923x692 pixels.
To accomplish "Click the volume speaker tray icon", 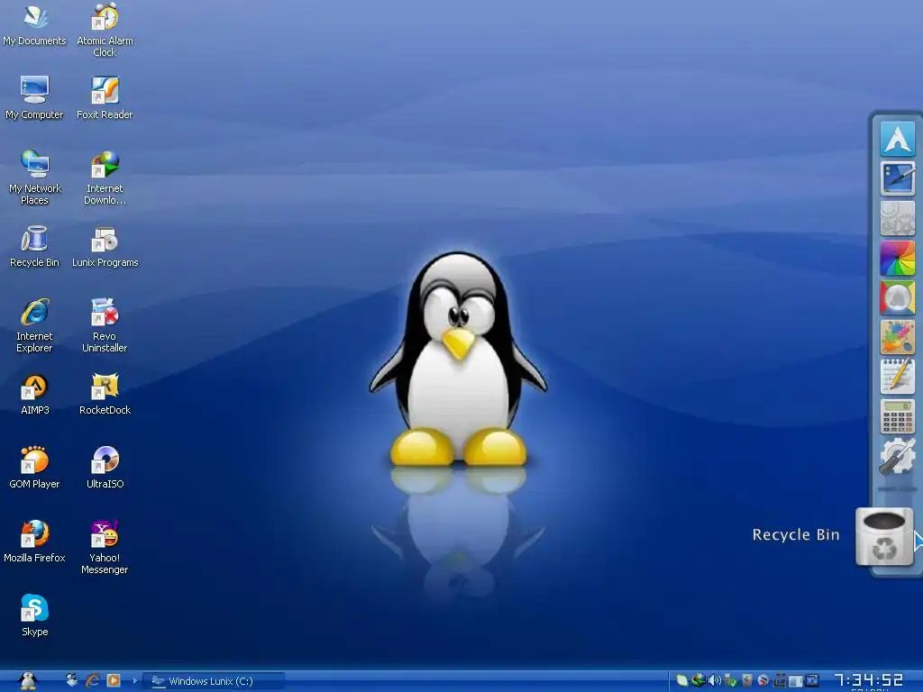I will pyautogui.click(x=714, y=681).
